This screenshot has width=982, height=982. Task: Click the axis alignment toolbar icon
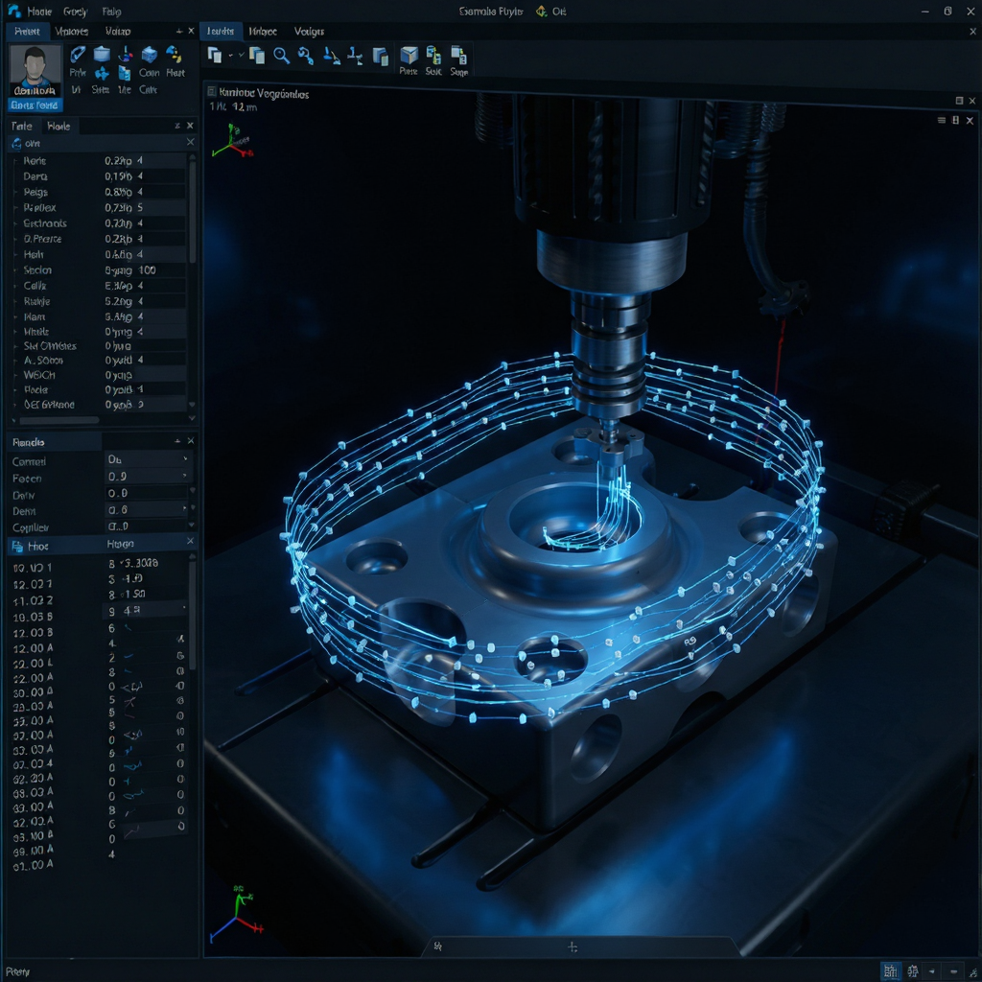355,56
